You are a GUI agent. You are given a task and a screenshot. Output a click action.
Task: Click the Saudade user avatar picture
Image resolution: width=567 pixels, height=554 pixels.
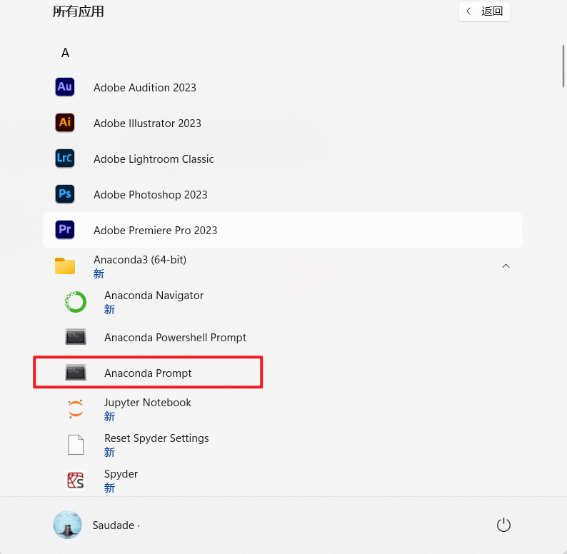pos(67,525)
